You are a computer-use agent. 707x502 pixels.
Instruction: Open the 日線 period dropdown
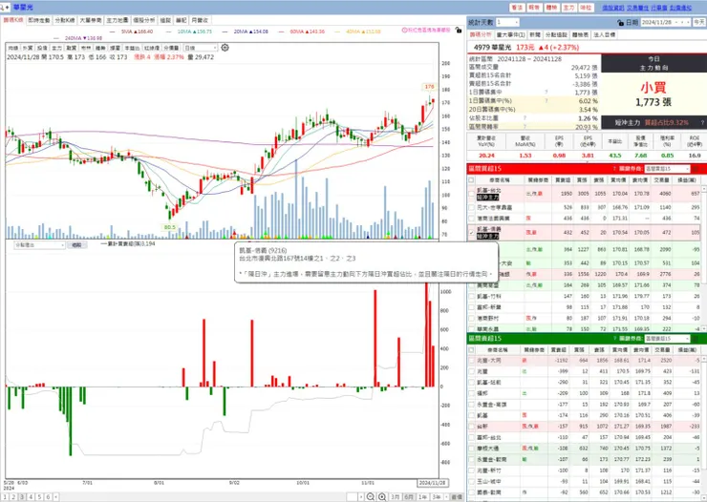coord(201,48)
